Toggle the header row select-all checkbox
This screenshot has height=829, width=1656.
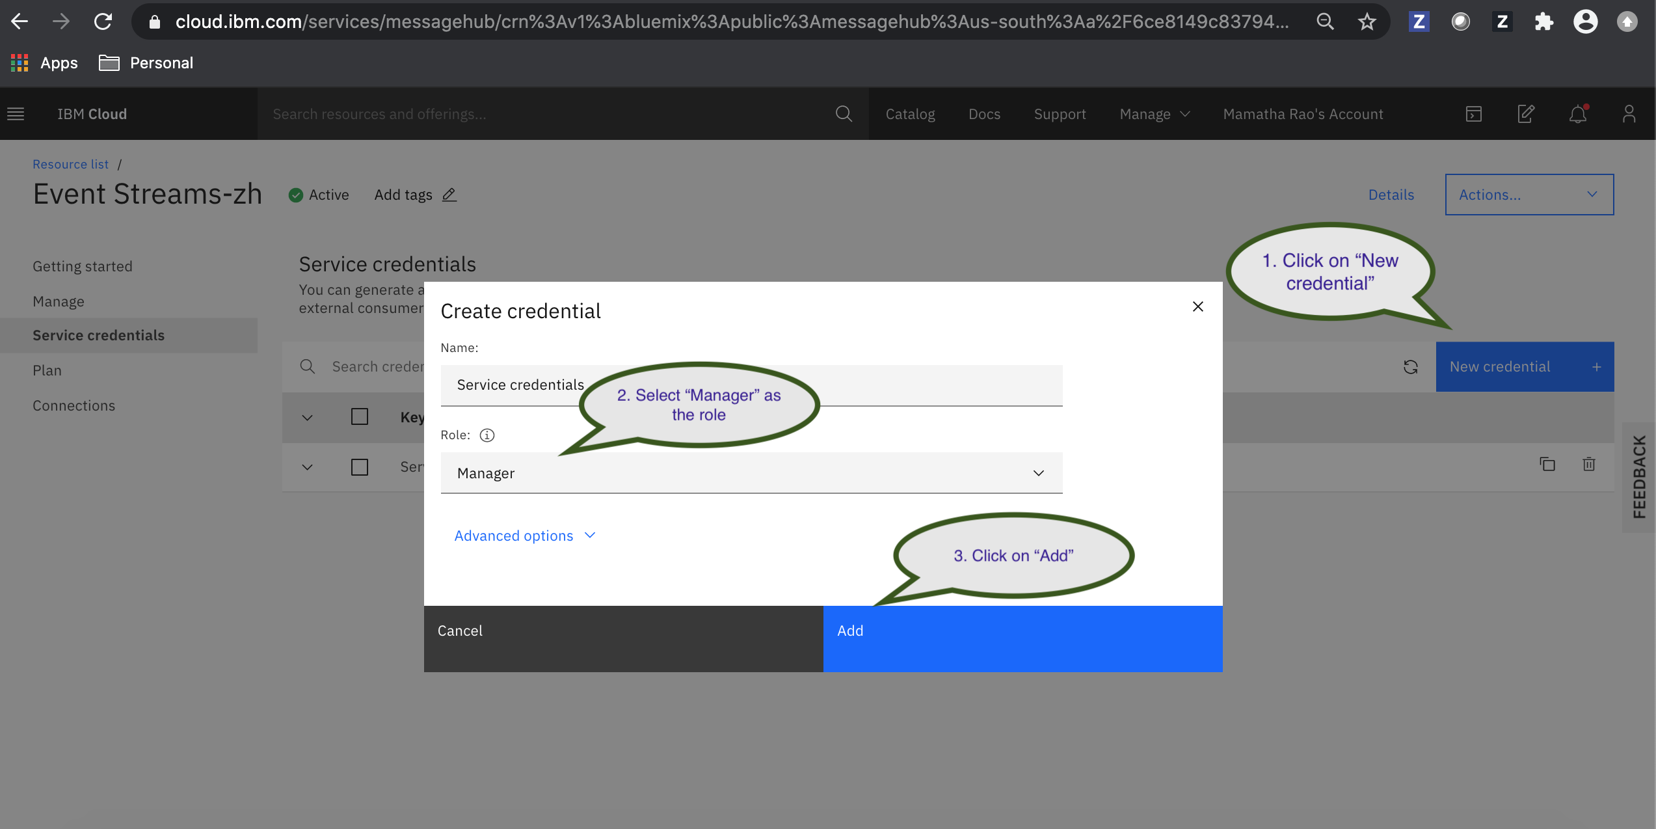point(360,416)
